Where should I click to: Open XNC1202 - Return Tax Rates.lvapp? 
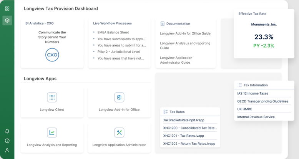tap(189, 144)
